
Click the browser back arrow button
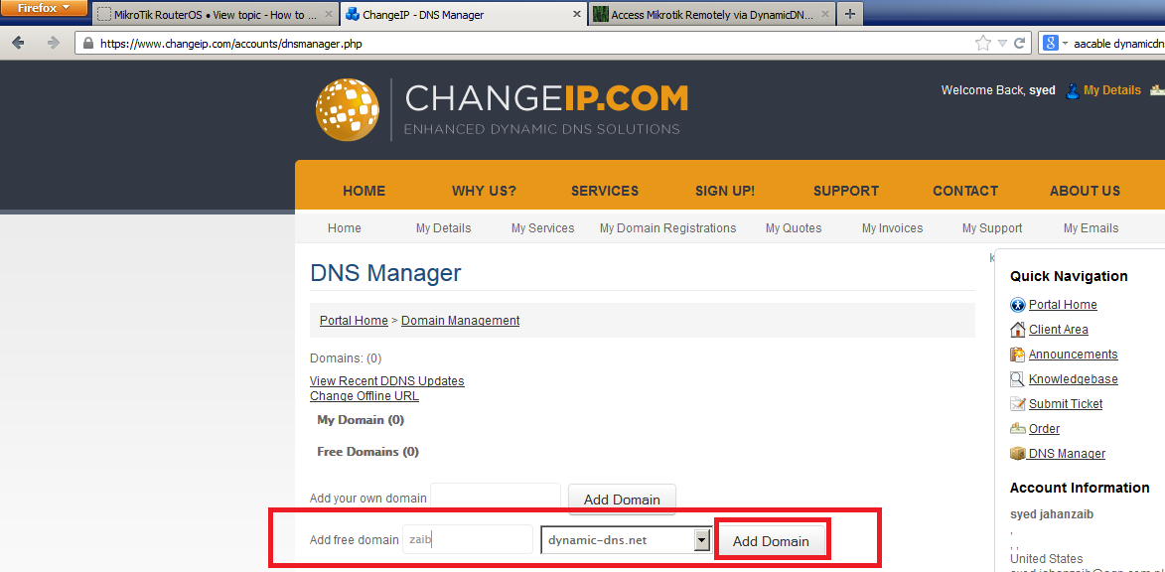(18, 43)
